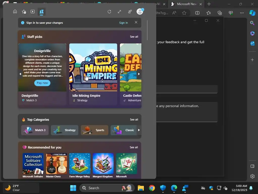This screenshot has height=194, width=258.
Task: Open Master Chess game
Action: [x=56, y=163]
